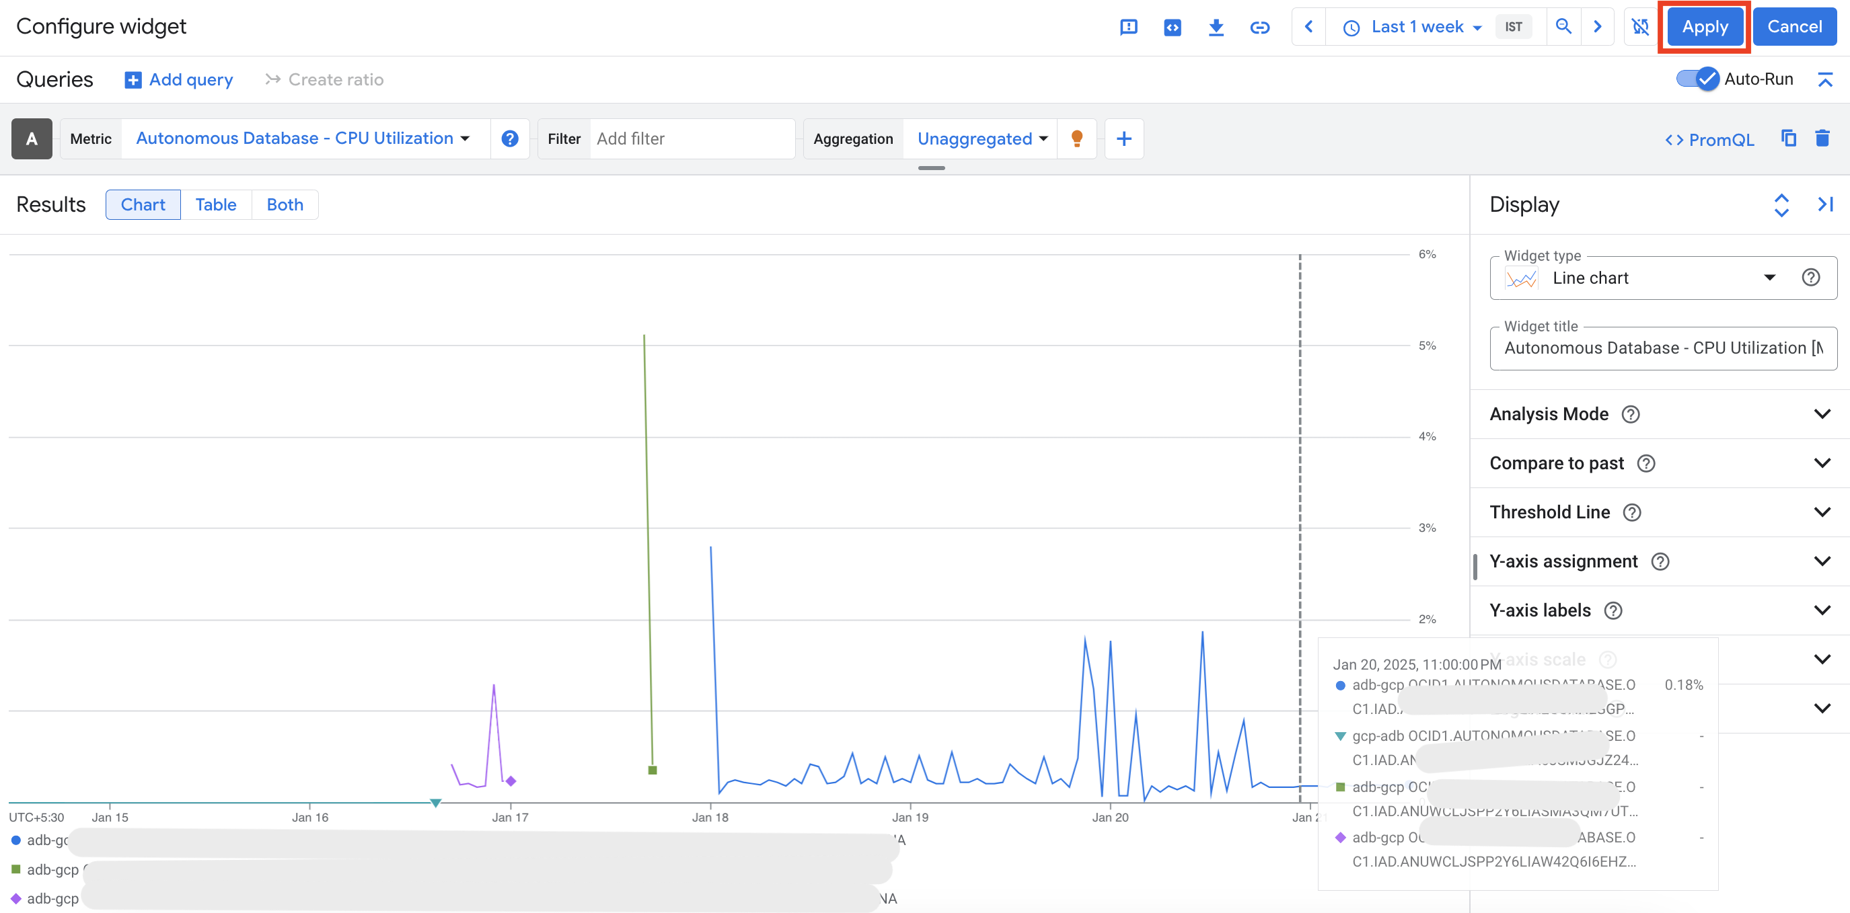Delete query A with trash icon
The height and width of the screenshot is (913, 1850).
tap(1822, 138)
